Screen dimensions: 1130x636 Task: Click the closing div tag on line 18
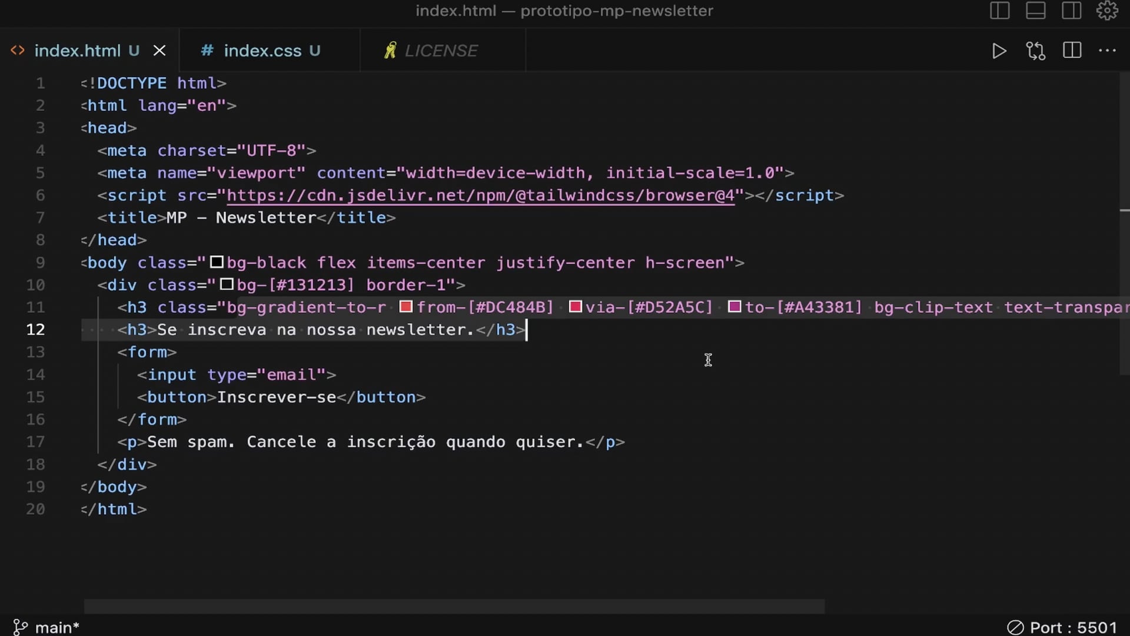pyautogui.click(x=127, y=465)
